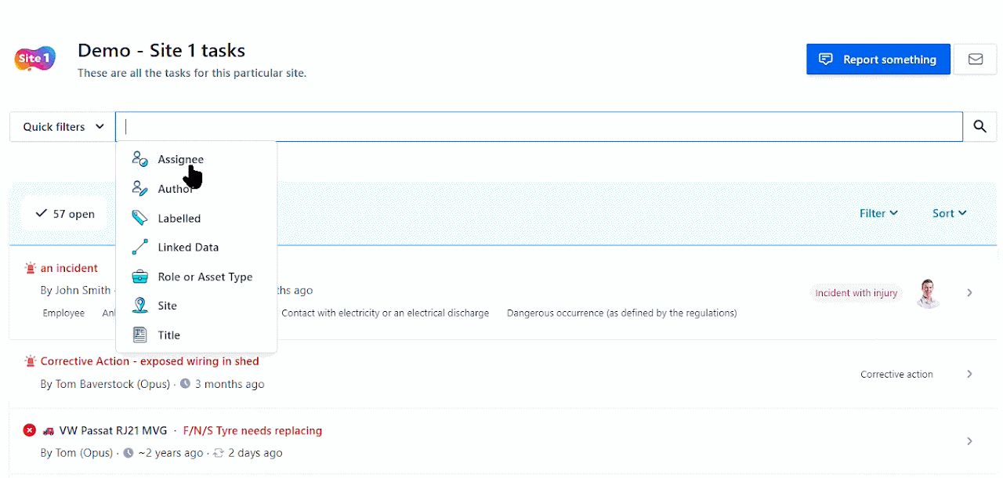Select Title filter option

pos(196,335)
